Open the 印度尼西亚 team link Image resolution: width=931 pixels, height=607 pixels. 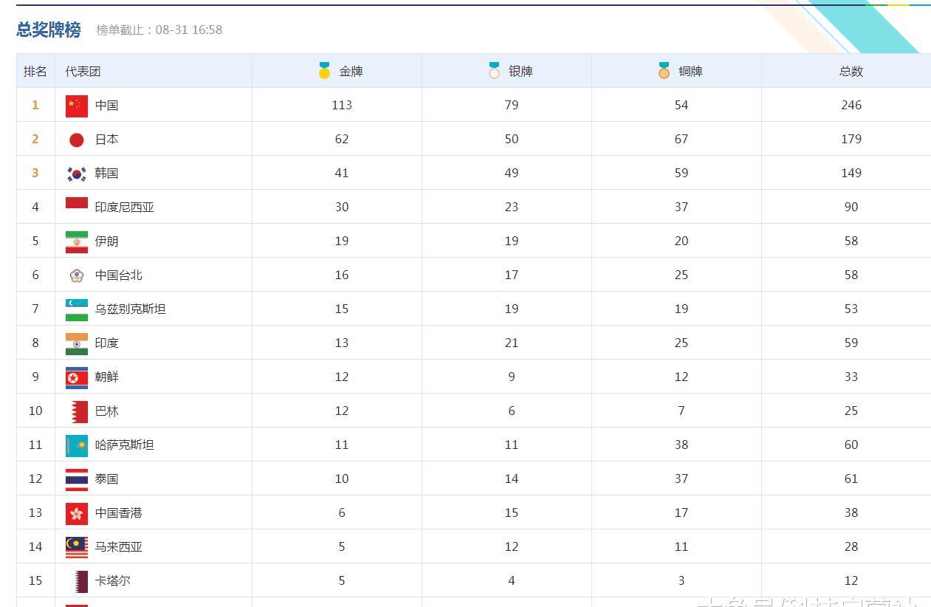pos(124,208)
